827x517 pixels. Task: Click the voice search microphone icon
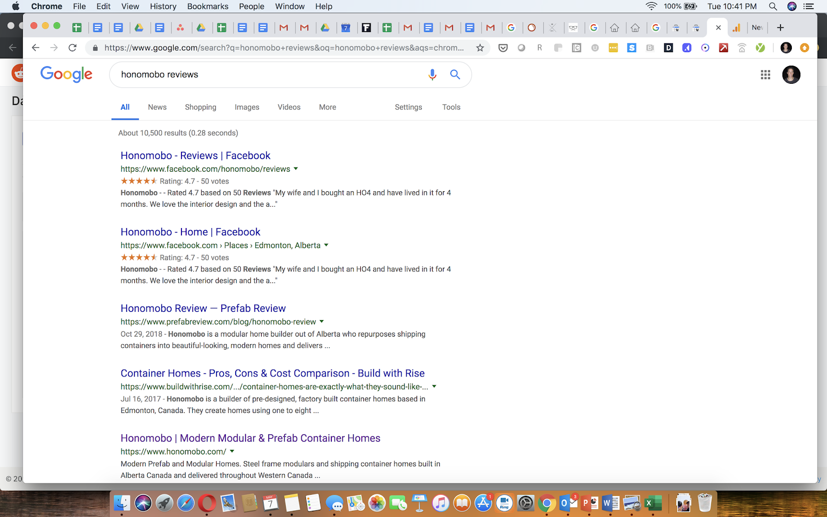pyautogui.click(x=433, y=74)
